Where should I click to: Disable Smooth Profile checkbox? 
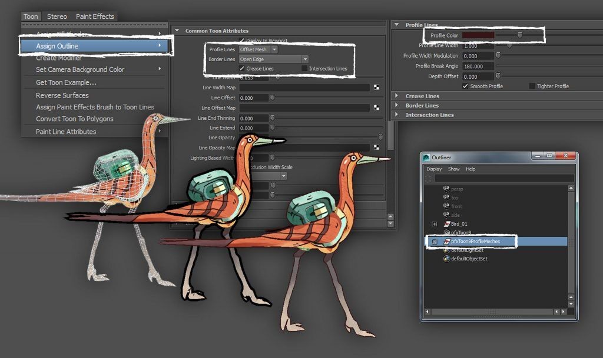point(465,86)
